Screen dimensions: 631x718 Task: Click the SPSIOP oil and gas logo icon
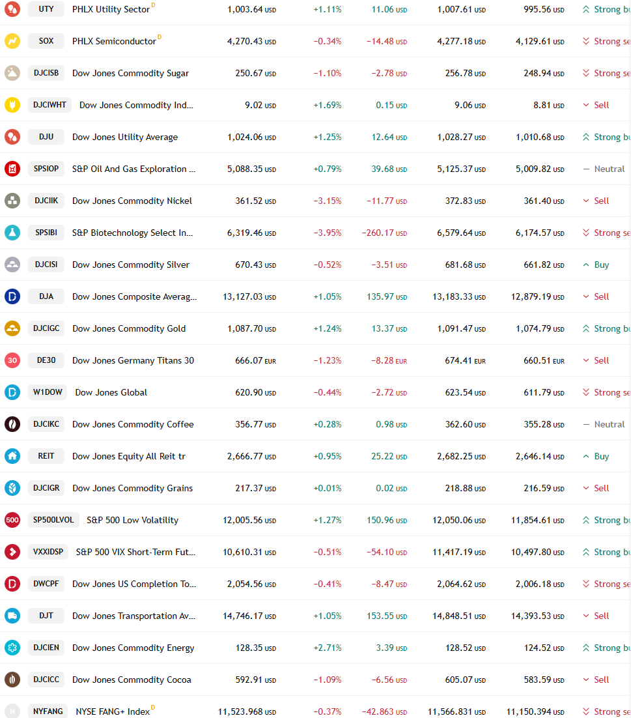pyautogui.click(x=12, y=169)
